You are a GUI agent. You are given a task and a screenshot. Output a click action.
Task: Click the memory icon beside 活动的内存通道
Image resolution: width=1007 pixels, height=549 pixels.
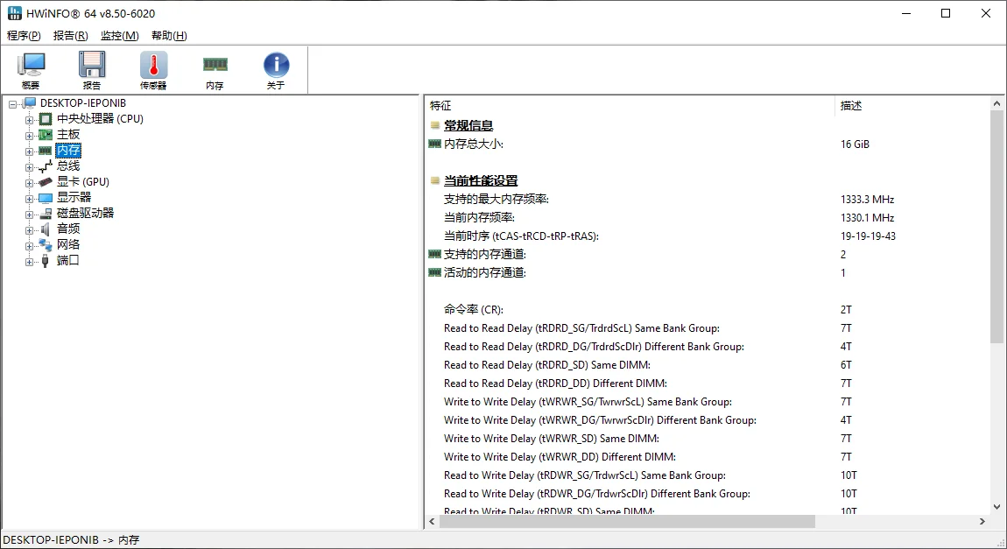pos(435,273)
